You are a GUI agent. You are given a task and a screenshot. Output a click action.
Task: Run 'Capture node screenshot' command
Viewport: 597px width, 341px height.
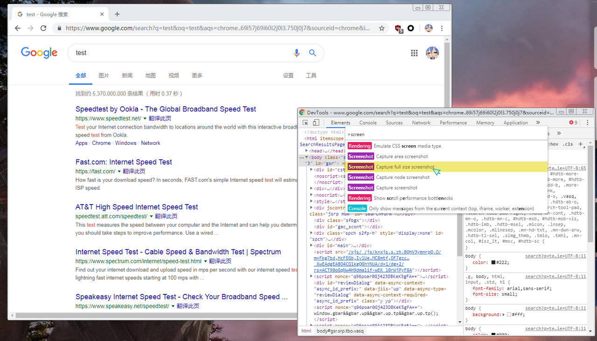pyautogui.click(x=446, y=177)
